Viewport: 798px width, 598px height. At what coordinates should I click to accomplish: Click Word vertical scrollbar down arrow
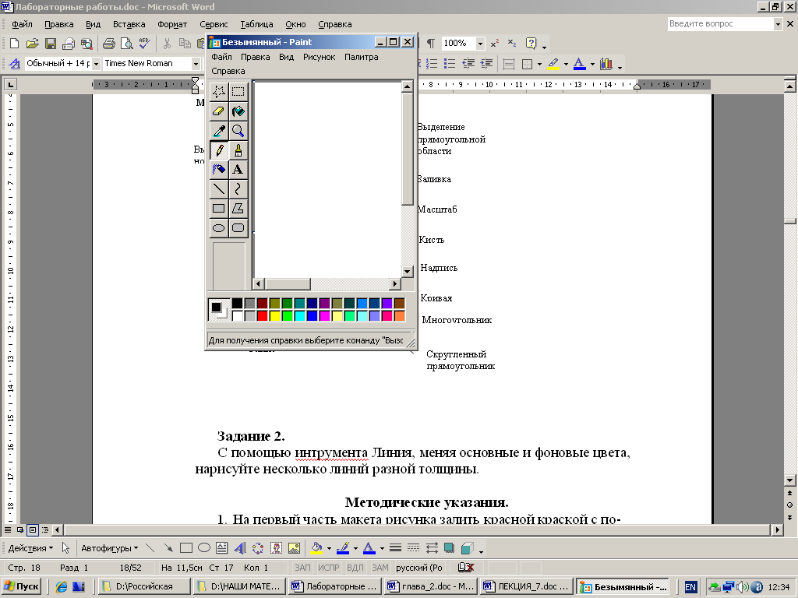(790, 480)
